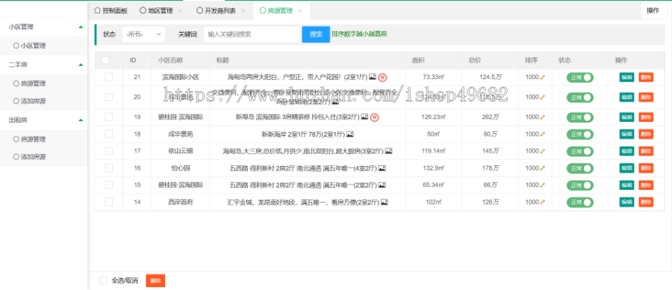Check the row checkbox for ID 16
Viewport: 672px width, 290px height.
[x=109, y=168]
